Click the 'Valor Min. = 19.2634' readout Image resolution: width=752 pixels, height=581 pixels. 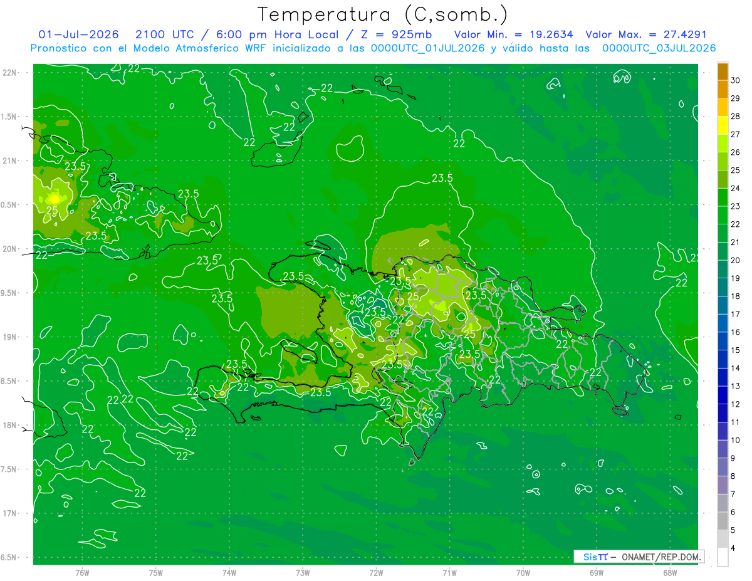[x=513, y=34]
